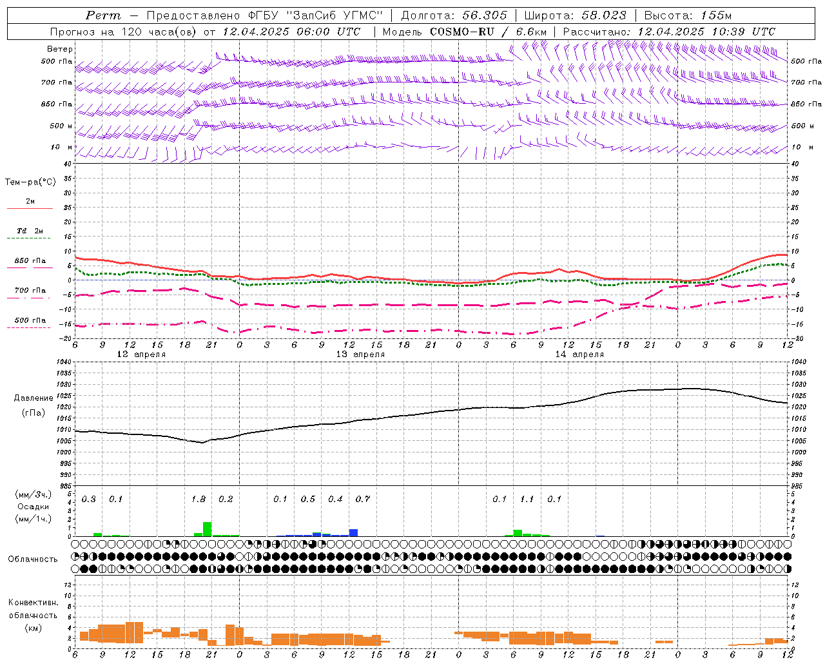Click the "Прогноз на 120 часа(ов)" forecast text

(x=124, y=32)
